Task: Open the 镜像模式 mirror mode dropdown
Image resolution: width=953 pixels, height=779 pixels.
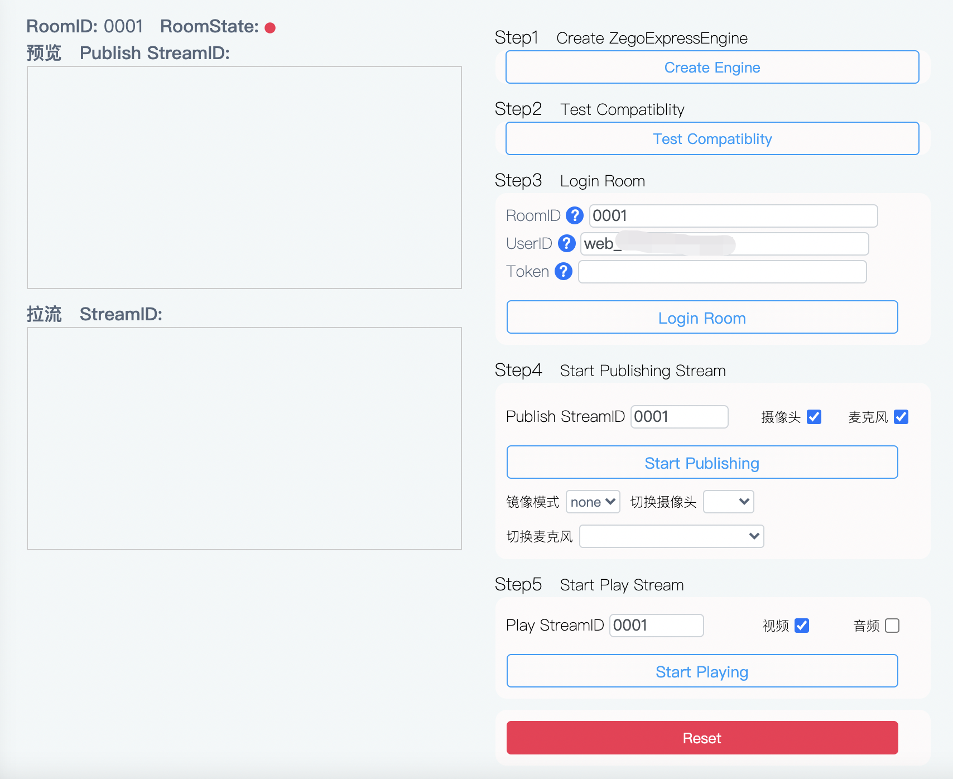Action: (x=593, y=502)
